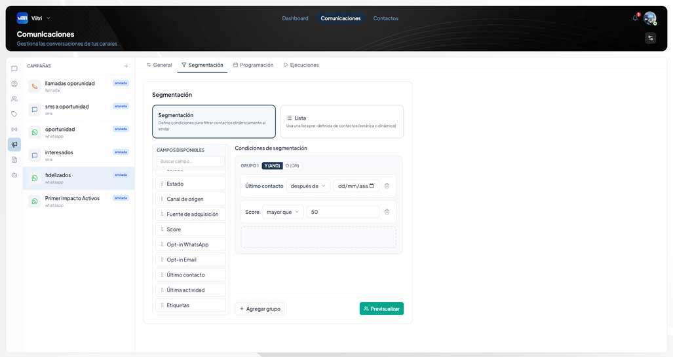The image size is (673, 357).
Task: Click the Viitri logo icon
Action: pos(22,18)
